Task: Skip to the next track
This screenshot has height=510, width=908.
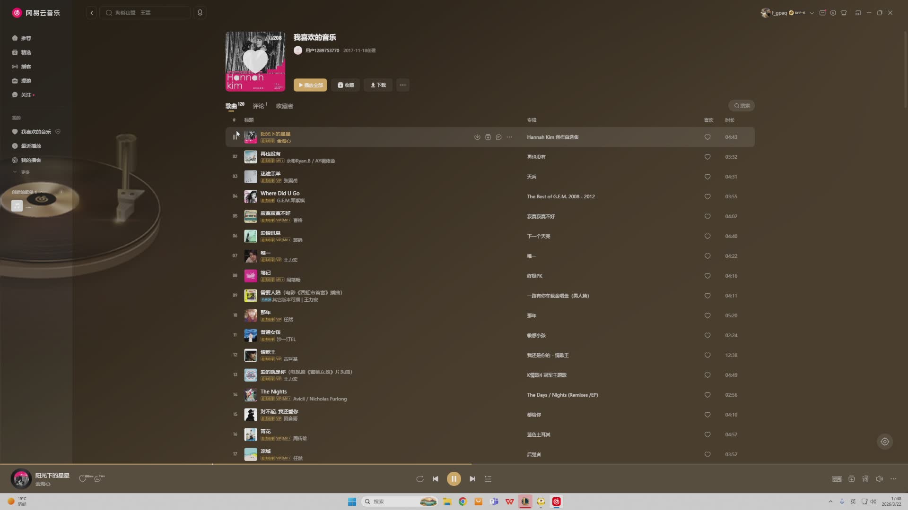Action: click(x=472, y=479)
